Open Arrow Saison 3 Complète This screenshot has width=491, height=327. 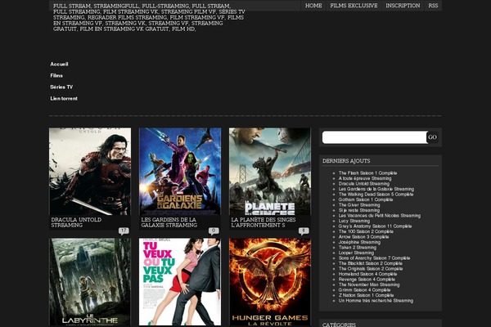coord(363,237)
